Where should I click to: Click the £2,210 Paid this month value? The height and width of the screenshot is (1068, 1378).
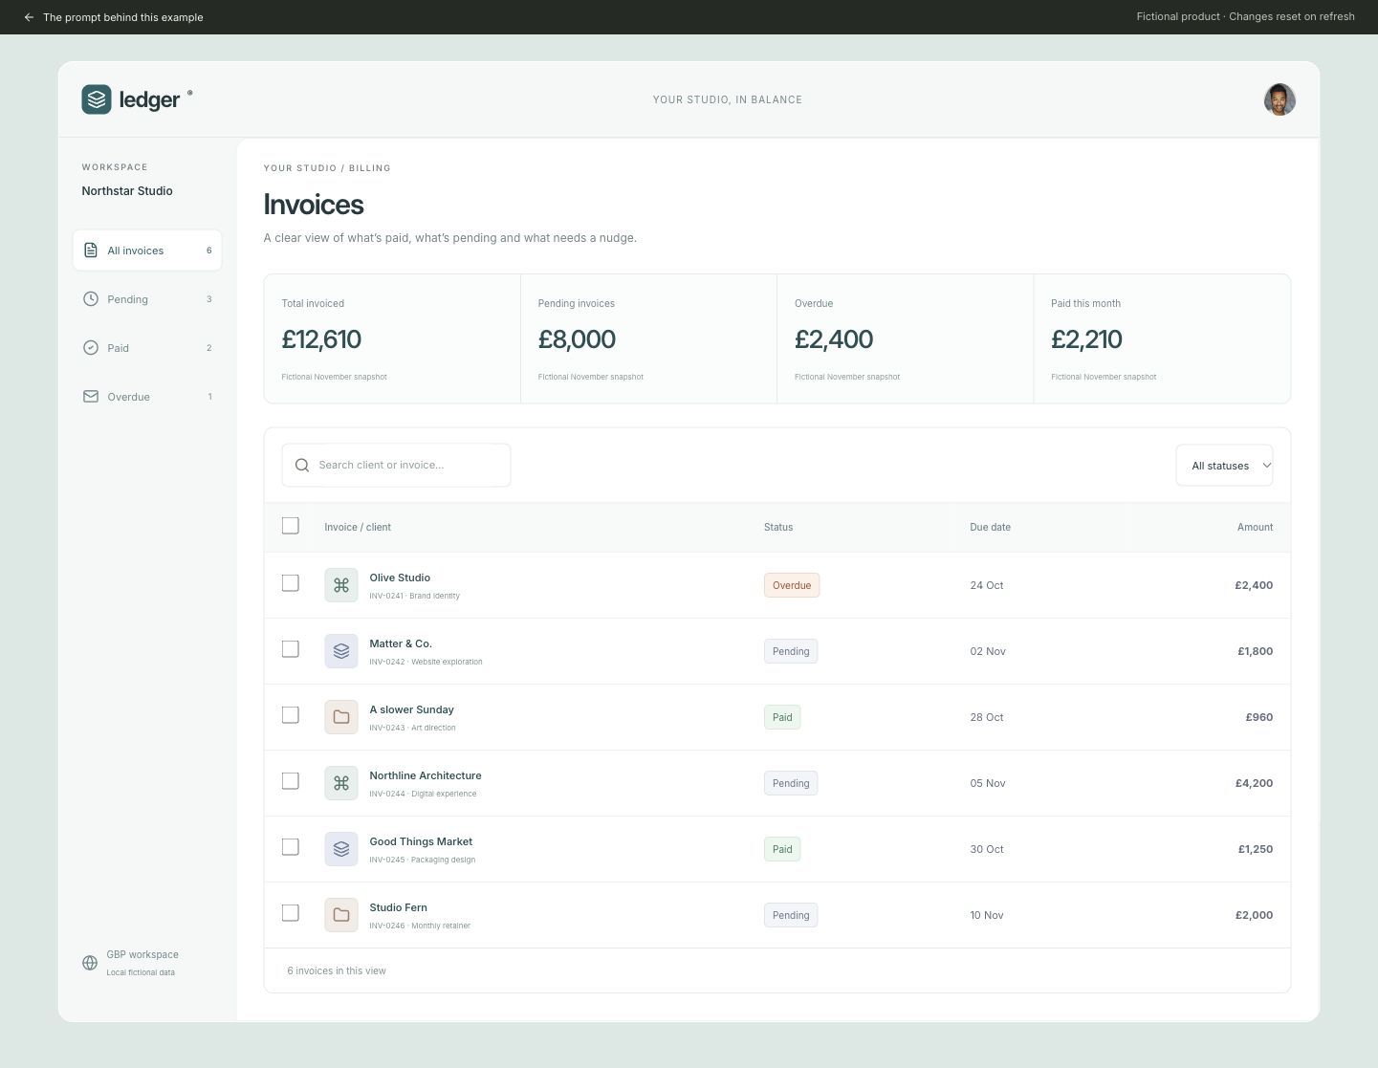pos(1086,339)
